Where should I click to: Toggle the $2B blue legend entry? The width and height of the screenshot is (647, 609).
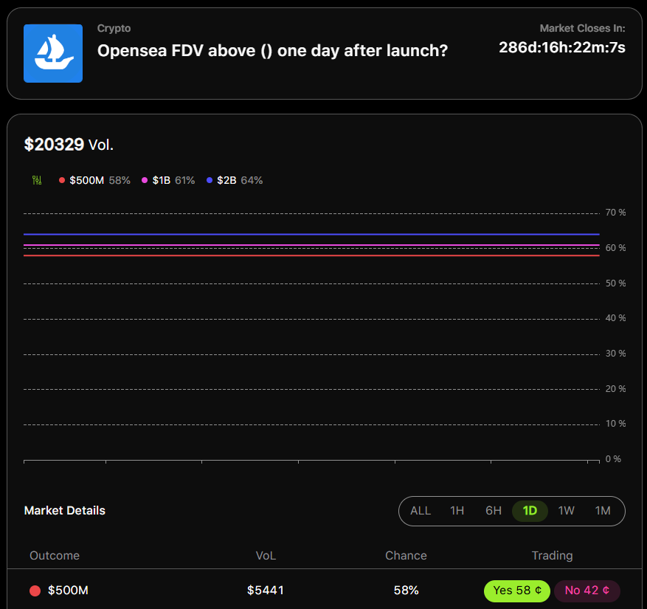[x=235, y=180]
